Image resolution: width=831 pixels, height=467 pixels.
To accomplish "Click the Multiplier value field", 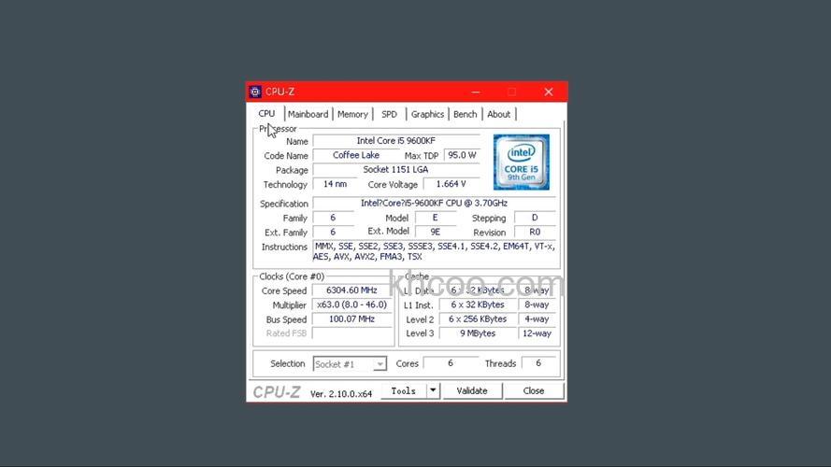I will (352, 305).
